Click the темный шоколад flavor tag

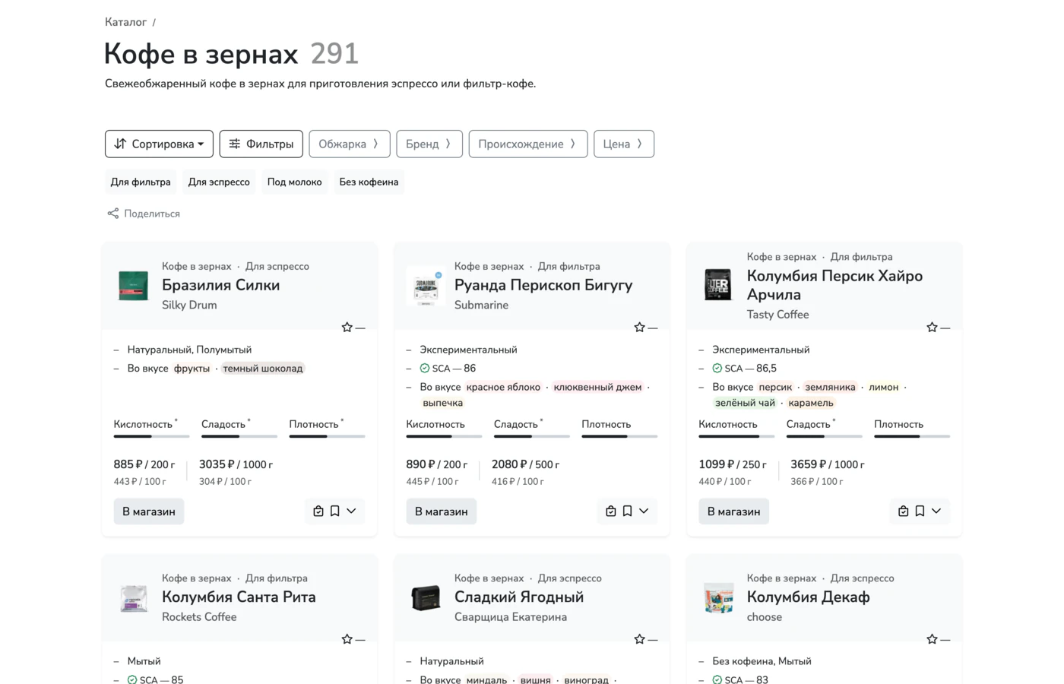point(263,369)
